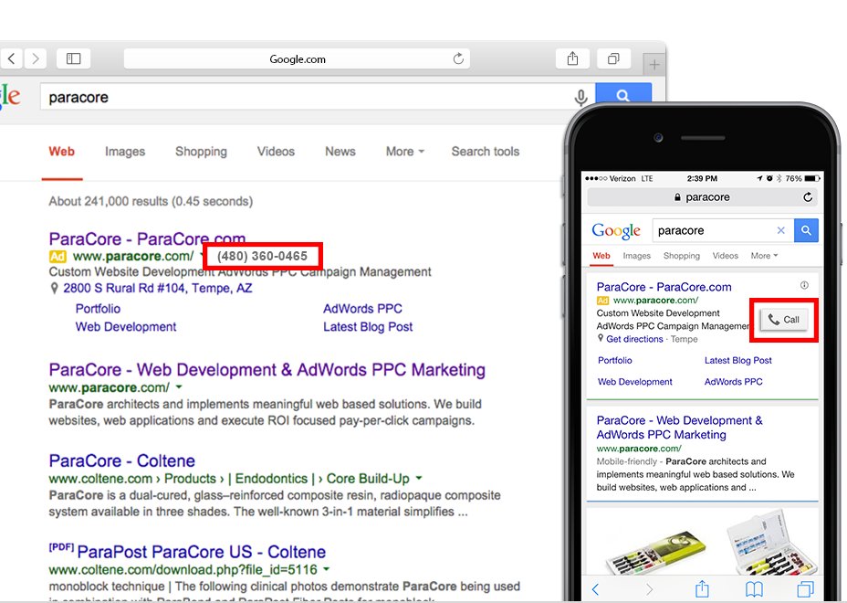
Task: Switch to Videos tab on desktop results
Action: 276,152
